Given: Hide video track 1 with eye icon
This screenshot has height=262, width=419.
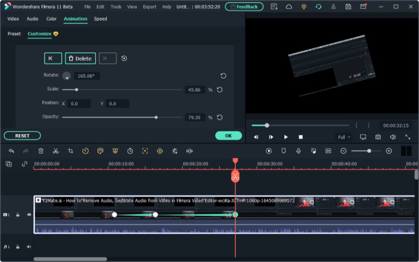Looking at the screenshot, I should pos(29,215).
